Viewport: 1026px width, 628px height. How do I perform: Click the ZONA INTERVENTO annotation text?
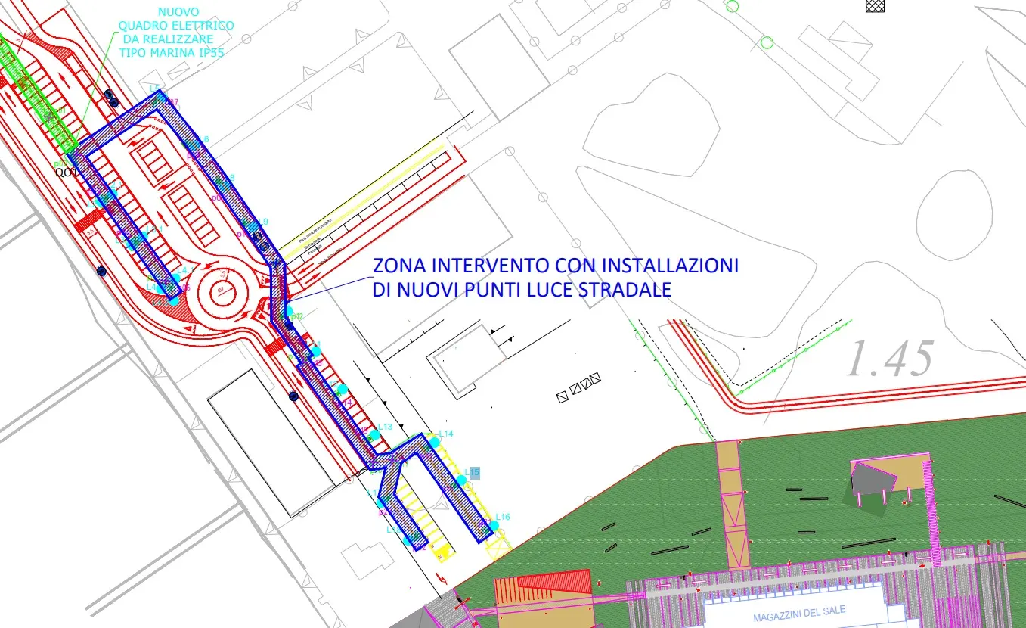[554, 278]
